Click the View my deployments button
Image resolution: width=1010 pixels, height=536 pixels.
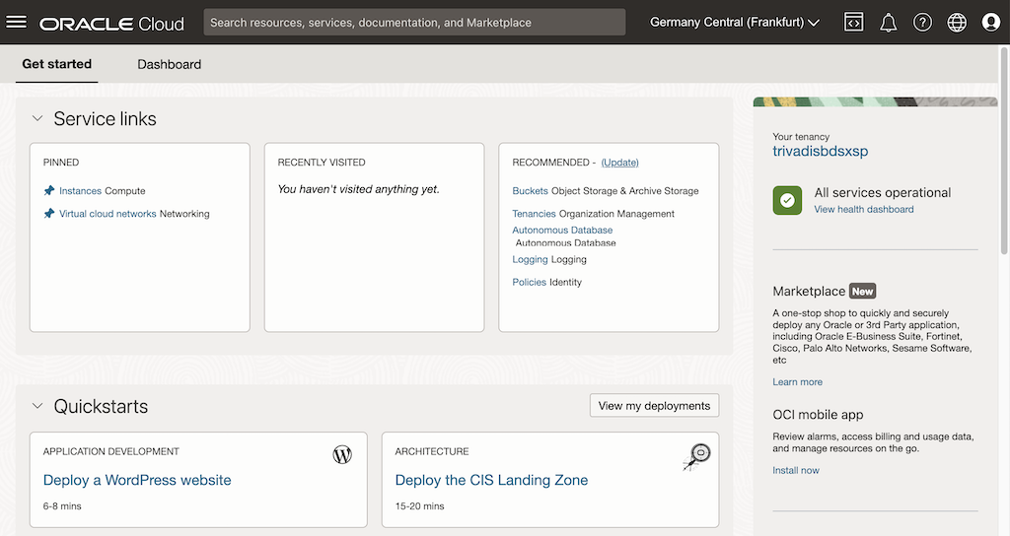pyautogui.click(x=655, y=405)
